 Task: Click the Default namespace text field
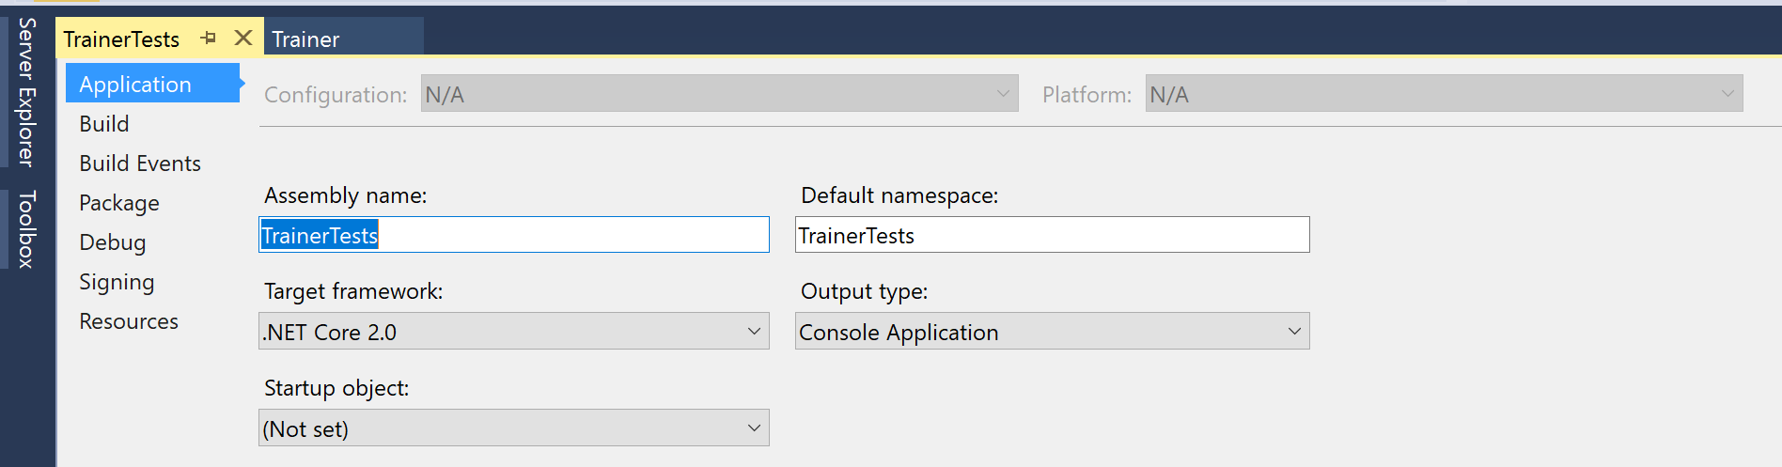click(1053, 235)
